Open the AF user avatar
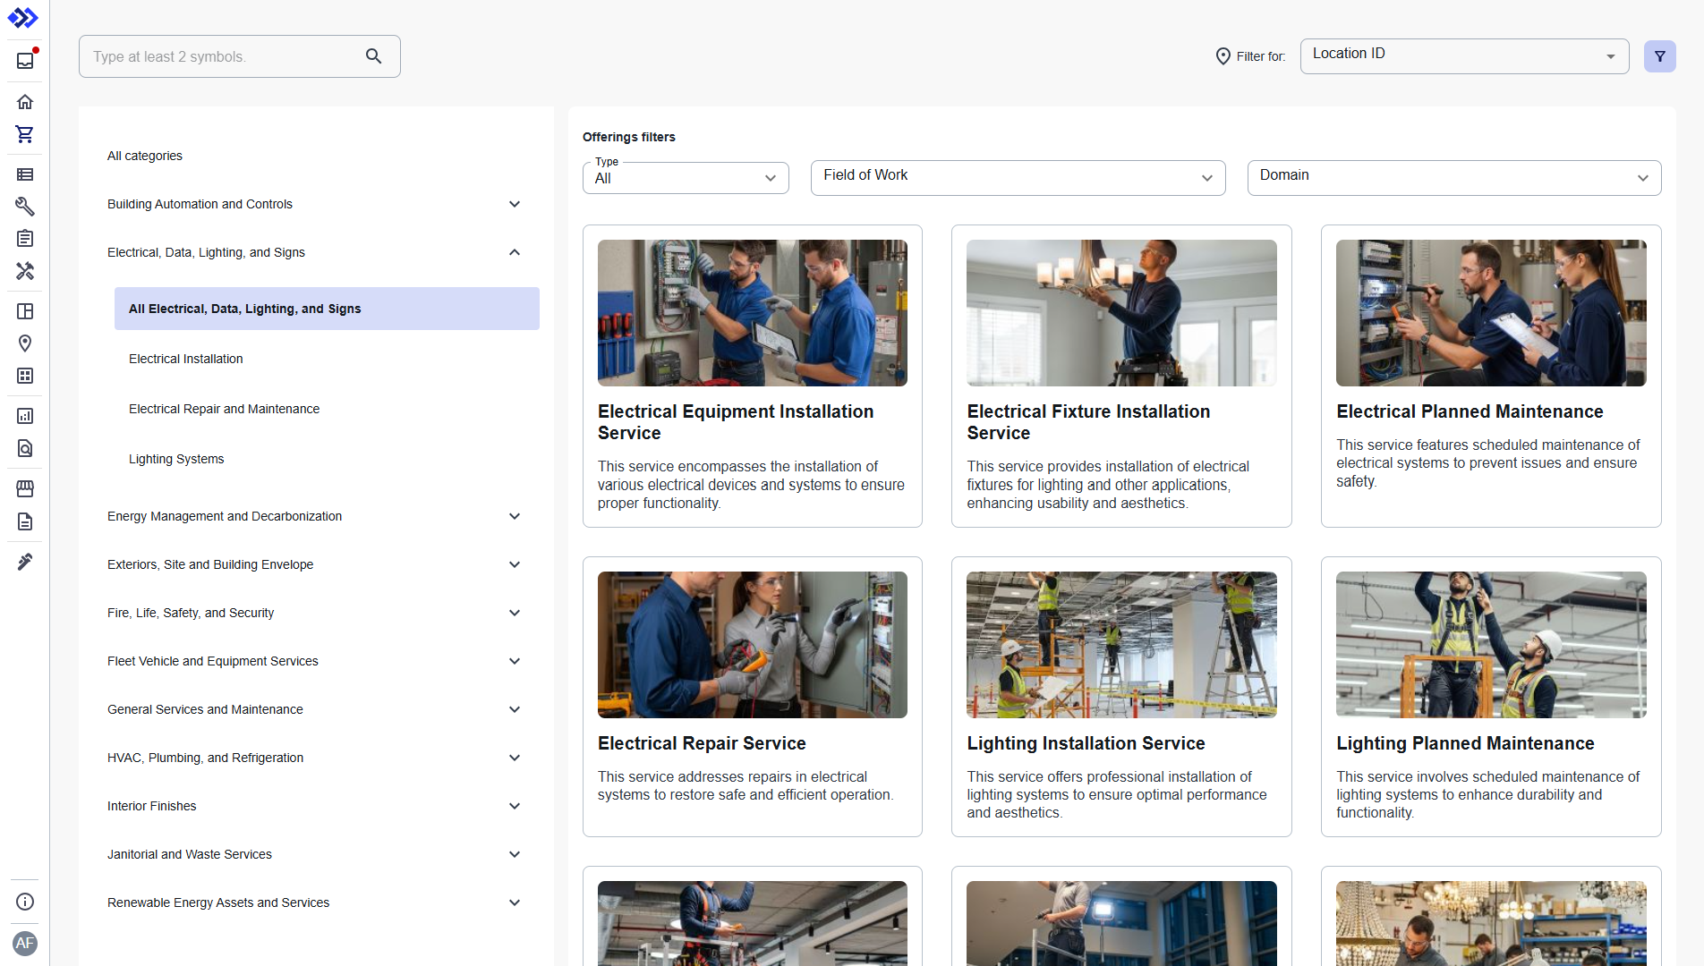The width and height of the screenshot is (1704, 966). pyautogui.click(x=25, y=943)
